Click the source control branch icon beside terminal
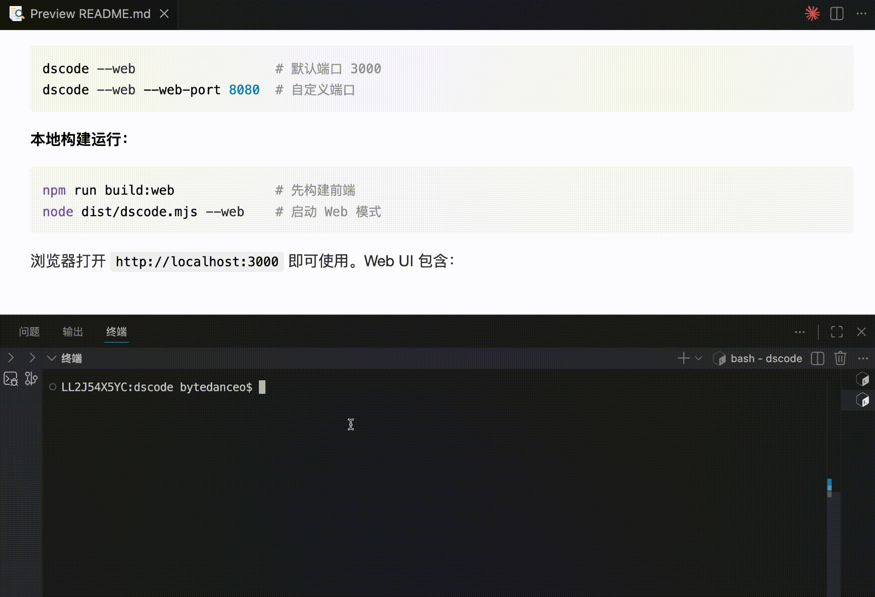The image size is (875, 597). click(x=31, y=378)
